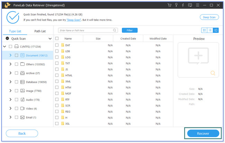Open the shopping cart icon

click(x=170, y=5)
